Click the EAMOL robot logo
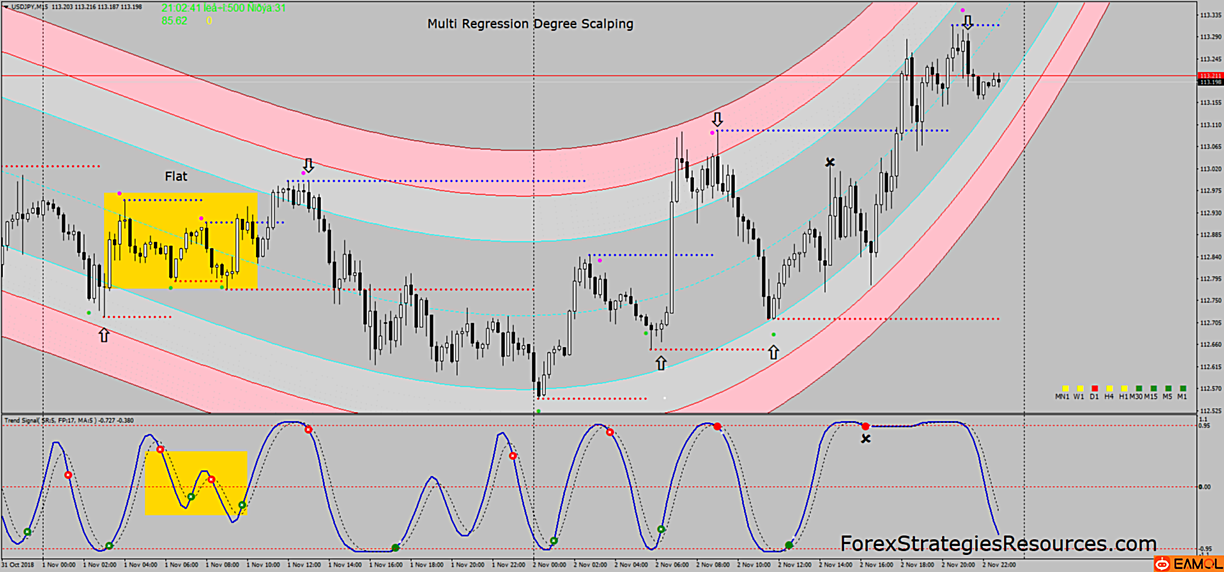 tap(1162, 564)
